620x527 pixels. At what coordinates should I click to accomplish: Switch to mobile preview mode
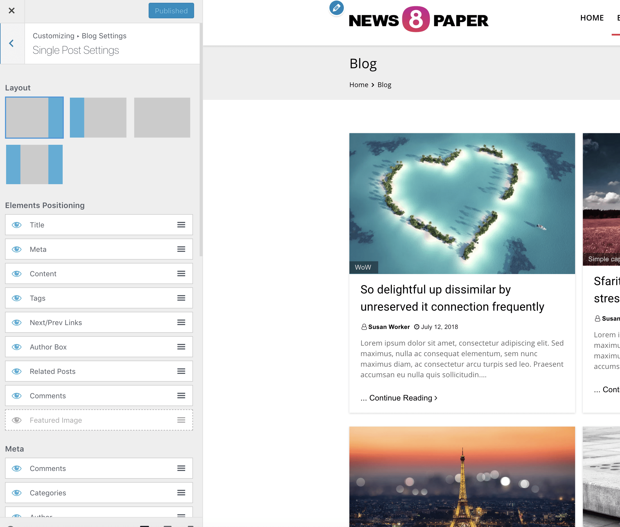pos(190,526)
